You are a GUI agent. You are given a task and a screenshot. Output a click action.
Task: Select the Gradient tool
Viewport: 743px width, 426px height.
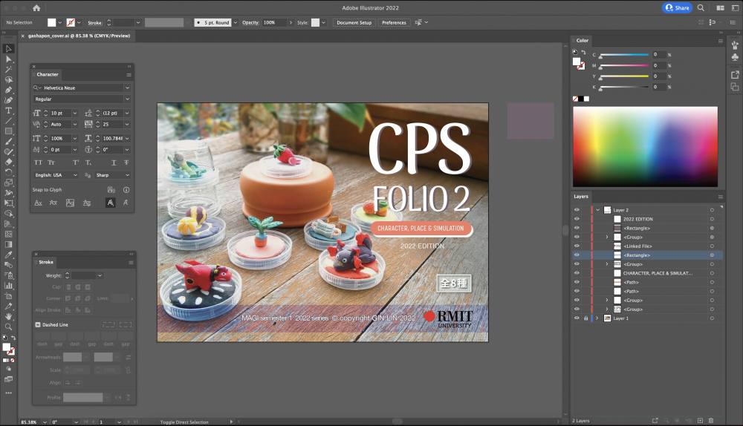click(8, 245)
